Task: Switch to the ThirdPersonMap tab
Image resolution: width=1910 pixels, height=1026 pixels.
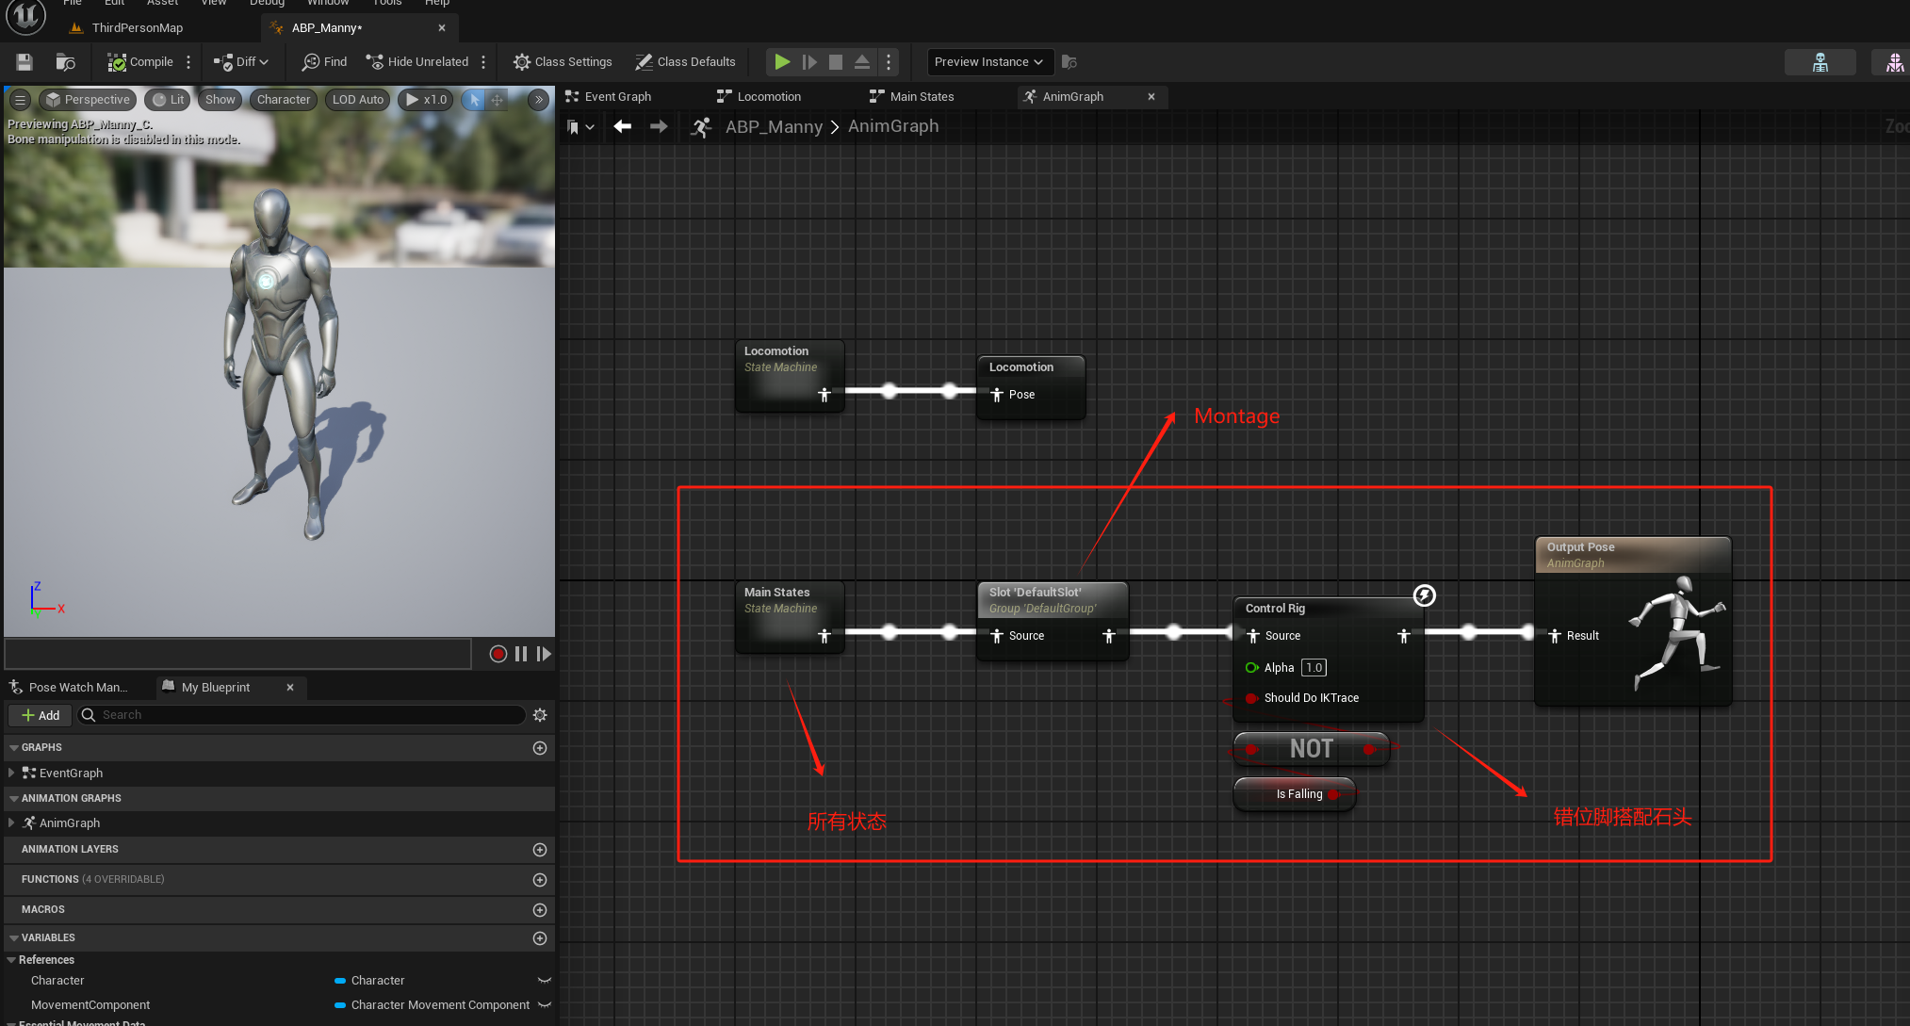Action: (x=137, y=28)
